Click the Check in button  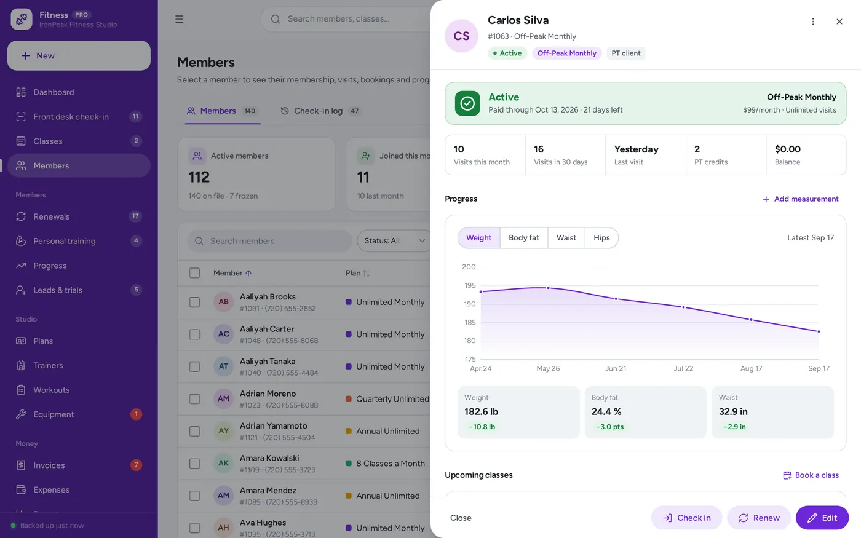coord(686,518)
